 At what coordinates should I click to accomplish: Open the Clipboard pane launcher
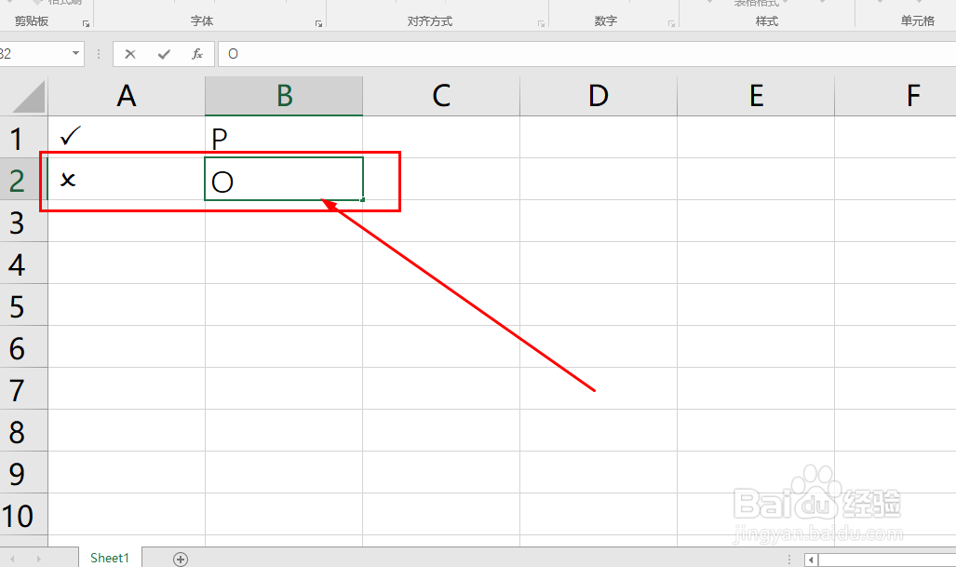(x=86, y=23)
